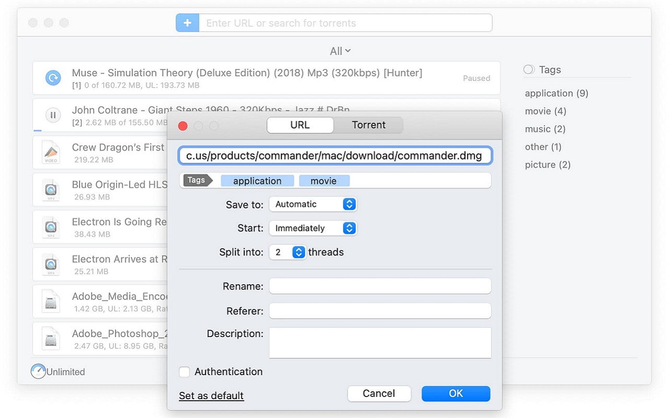
Task: Click the Crew Dragon video file icon
Action: click(x=51, y=153)
